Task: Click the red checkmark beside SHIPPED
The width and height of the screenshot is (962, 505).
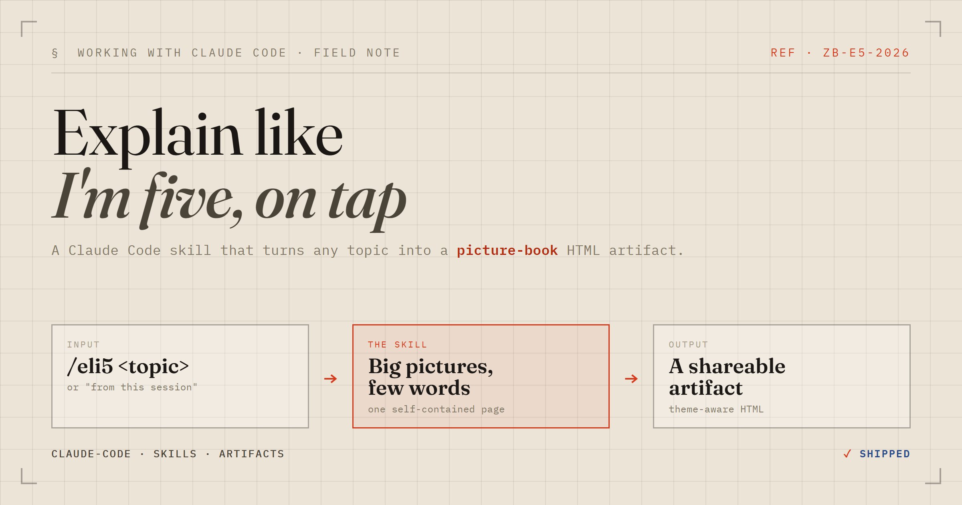Action: 847,454
